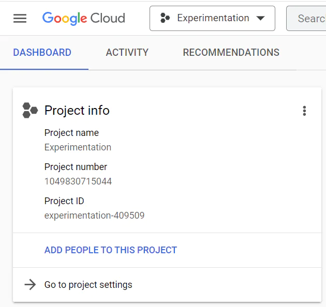This screenshot has width=326, height=307.
Task: Switch to the Dashboard tab
Action: coord(42,52)
